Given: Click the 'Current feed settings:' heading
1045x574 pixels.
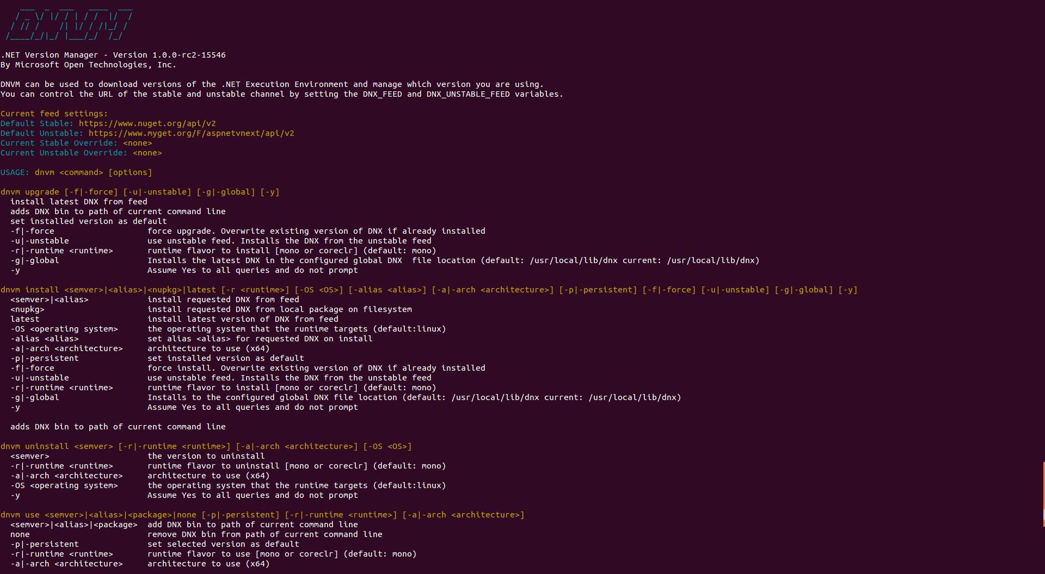Looking at the screenshot, I should pyautogui.click(x=54, y=114).
